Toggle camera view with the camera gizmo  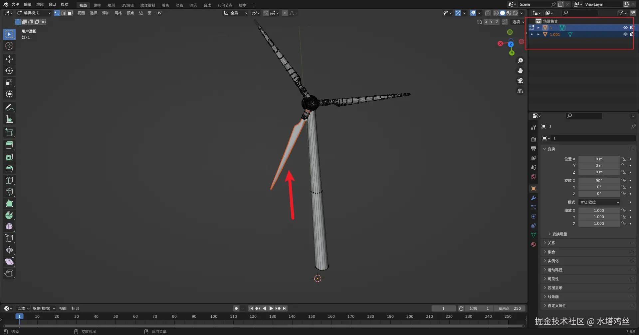pyautogui.click(x=520, y=81)
